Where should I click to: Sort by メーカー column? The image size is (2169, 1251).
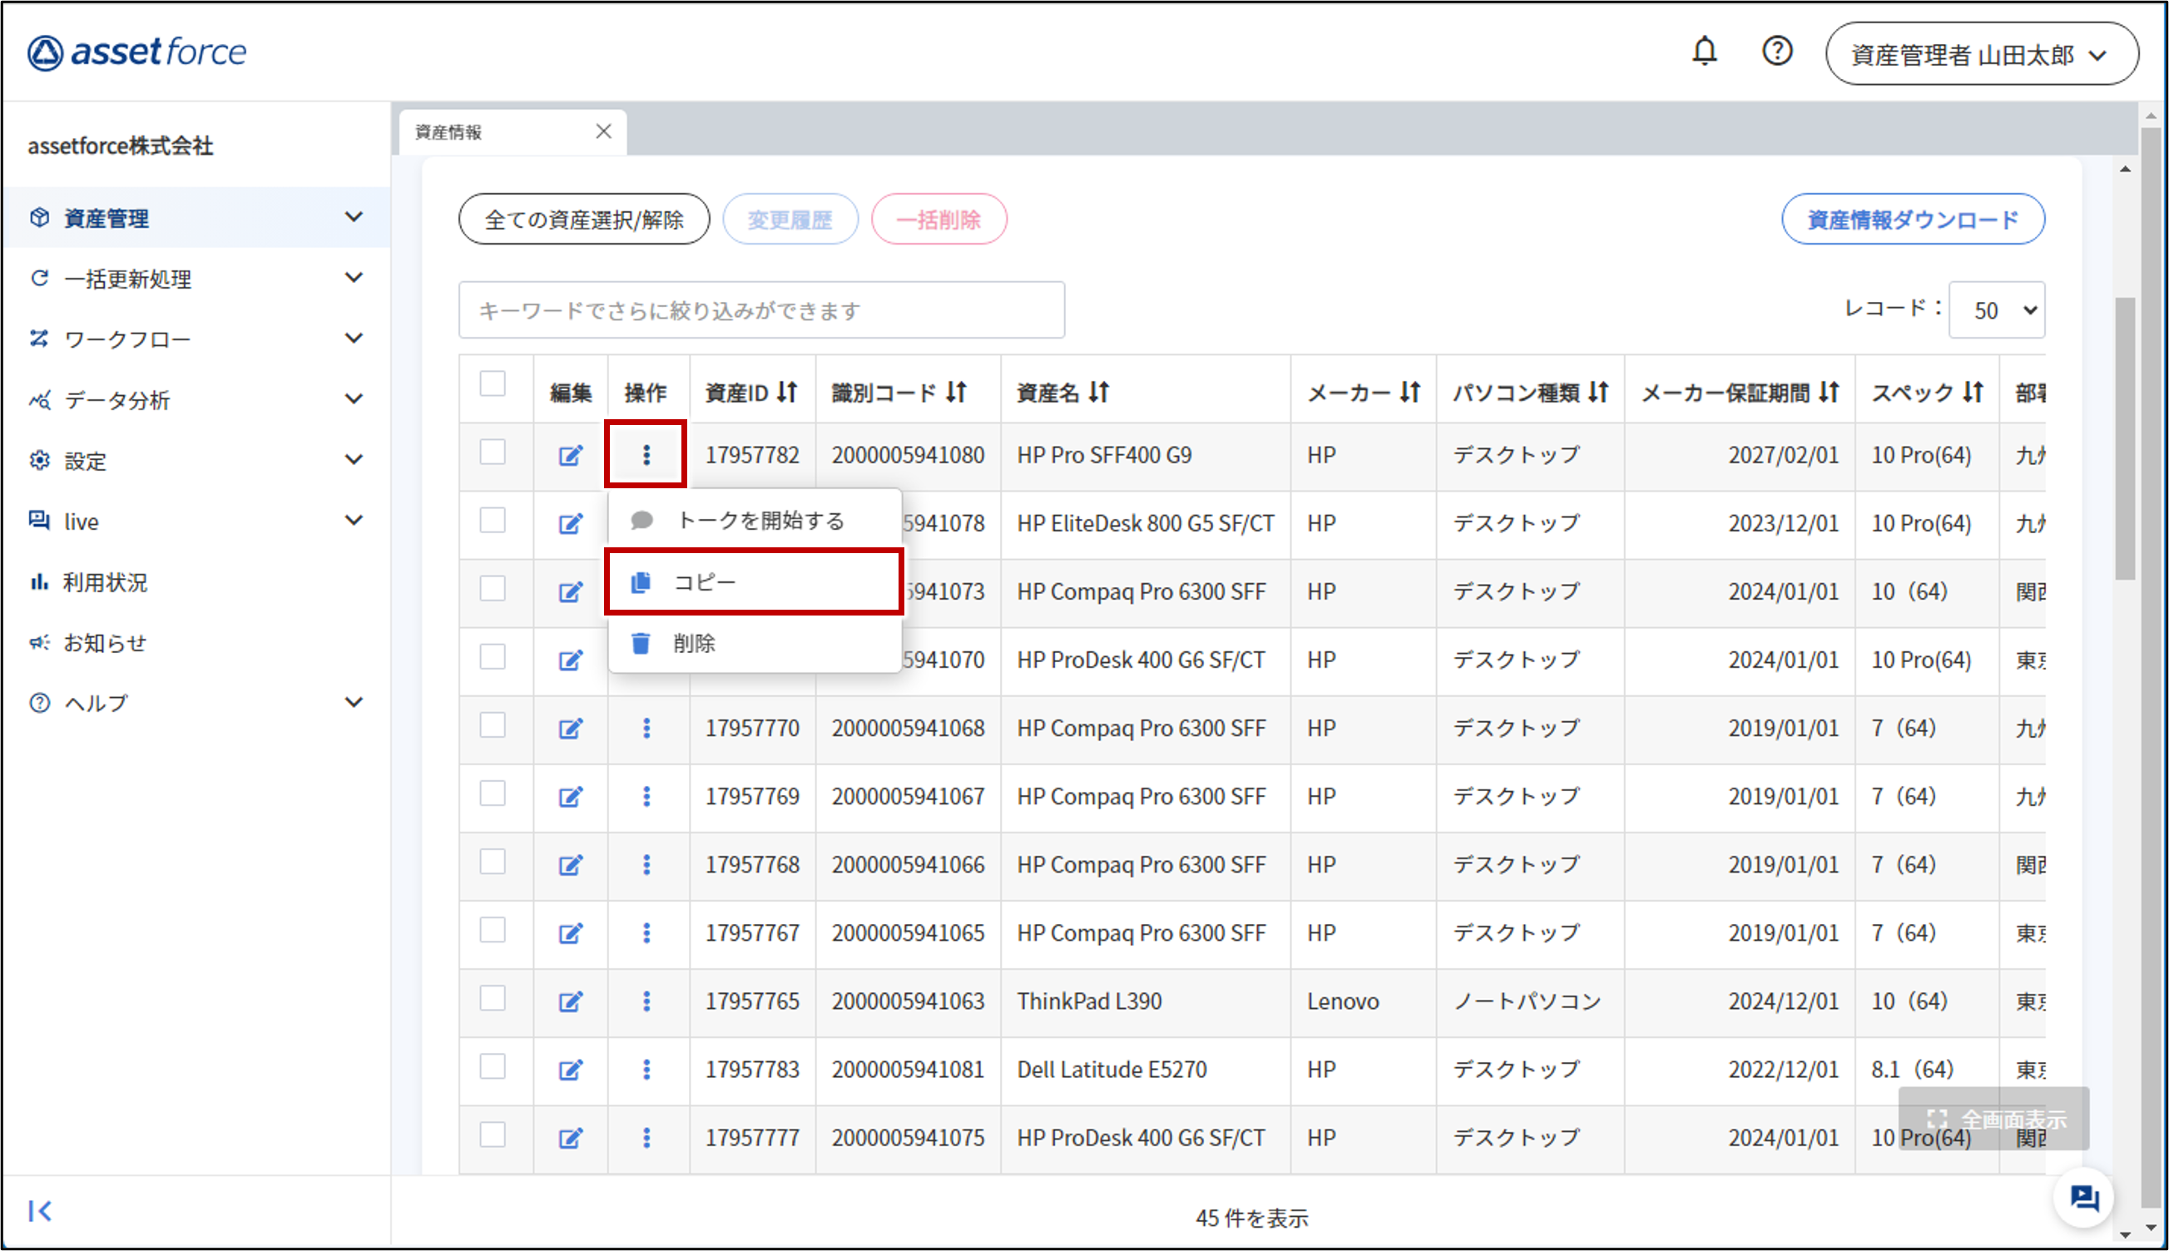pos(1409,393)
